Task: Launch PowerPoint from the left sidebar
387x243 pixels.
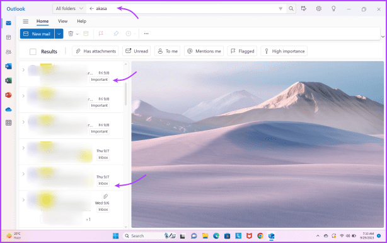Action: point(8,95)
